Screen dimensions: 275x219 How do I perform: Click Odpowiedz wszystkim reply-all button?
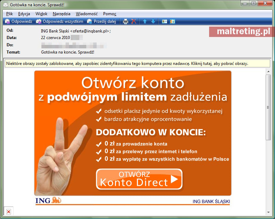pos(59,21)
